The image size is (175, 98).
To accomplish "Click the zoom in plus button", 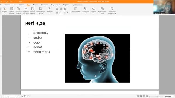I will 164,96.
